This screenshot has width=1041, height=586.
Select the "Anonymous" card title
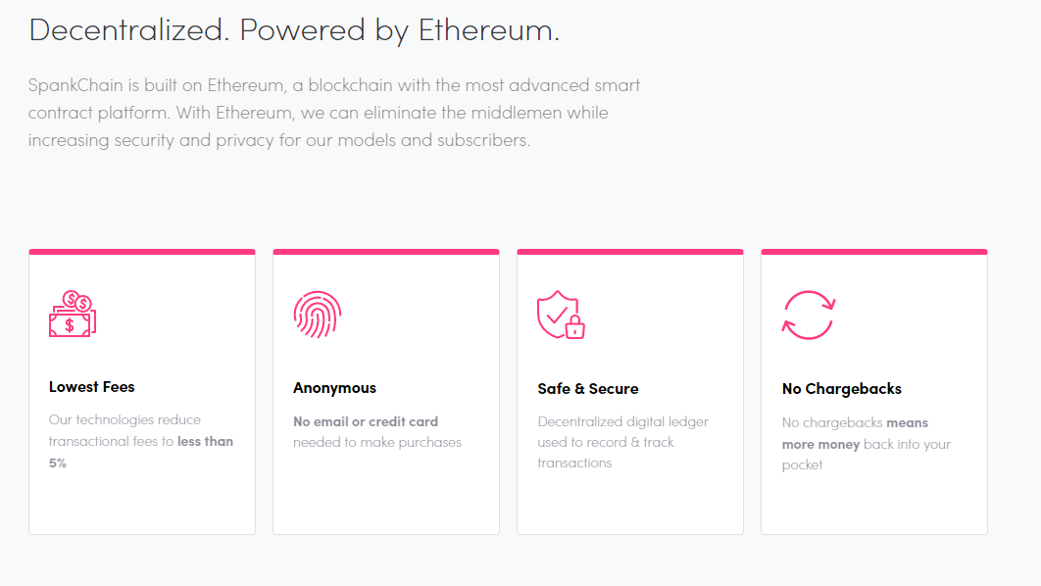point(334,388)
